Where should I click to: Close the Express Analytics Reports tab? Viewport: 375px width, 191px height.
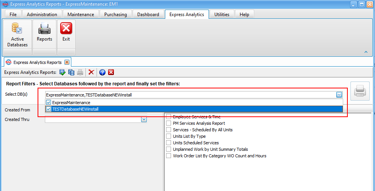click(x=67, y=62)
